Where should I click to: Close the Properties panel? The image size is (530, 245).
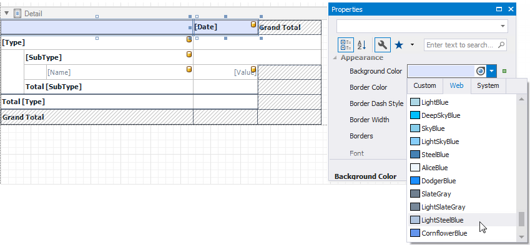coord(511,9)
